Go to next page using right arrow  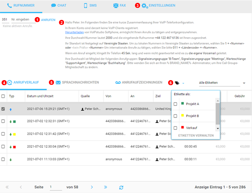[x=92, y=187]
